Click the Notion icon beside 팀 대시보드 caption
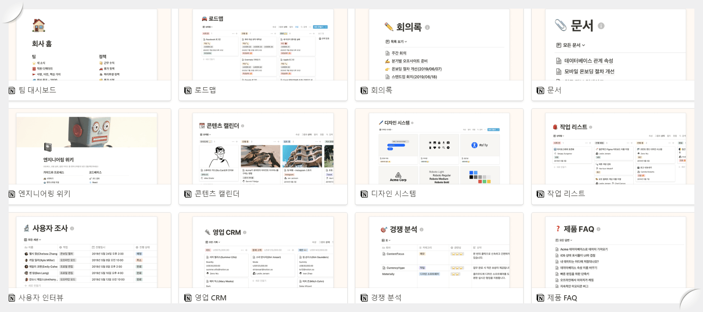 [x=12, y=91]
